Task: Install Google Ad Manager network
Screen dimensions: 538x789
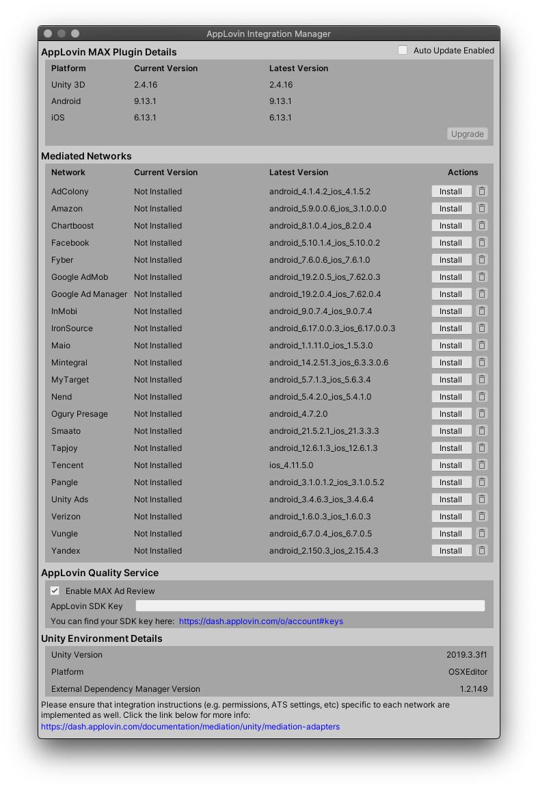Action: pos(451,294)
